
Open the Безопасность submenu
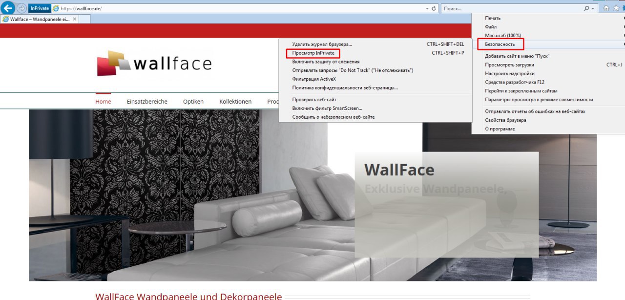[548, 44]
